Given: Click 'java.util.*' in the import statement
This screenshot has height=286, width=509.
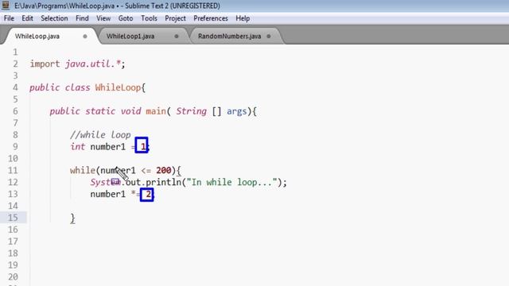Looking at the screenshot, I should point(93,64).
